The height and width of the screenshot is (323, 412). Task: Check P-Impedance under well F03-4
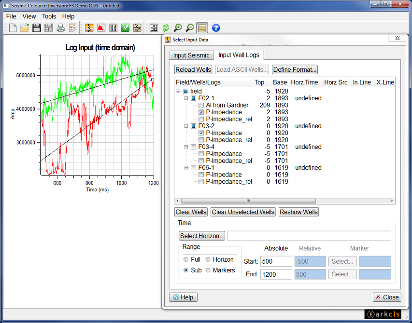point(201,154)
